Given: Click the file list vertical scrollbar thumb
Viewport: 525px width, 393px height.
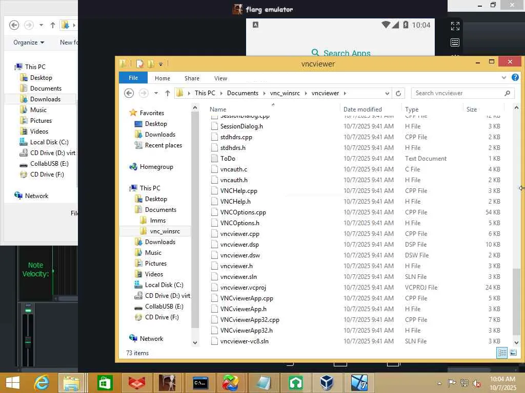Looking at the screenshot, I should (x=516, y=301).
